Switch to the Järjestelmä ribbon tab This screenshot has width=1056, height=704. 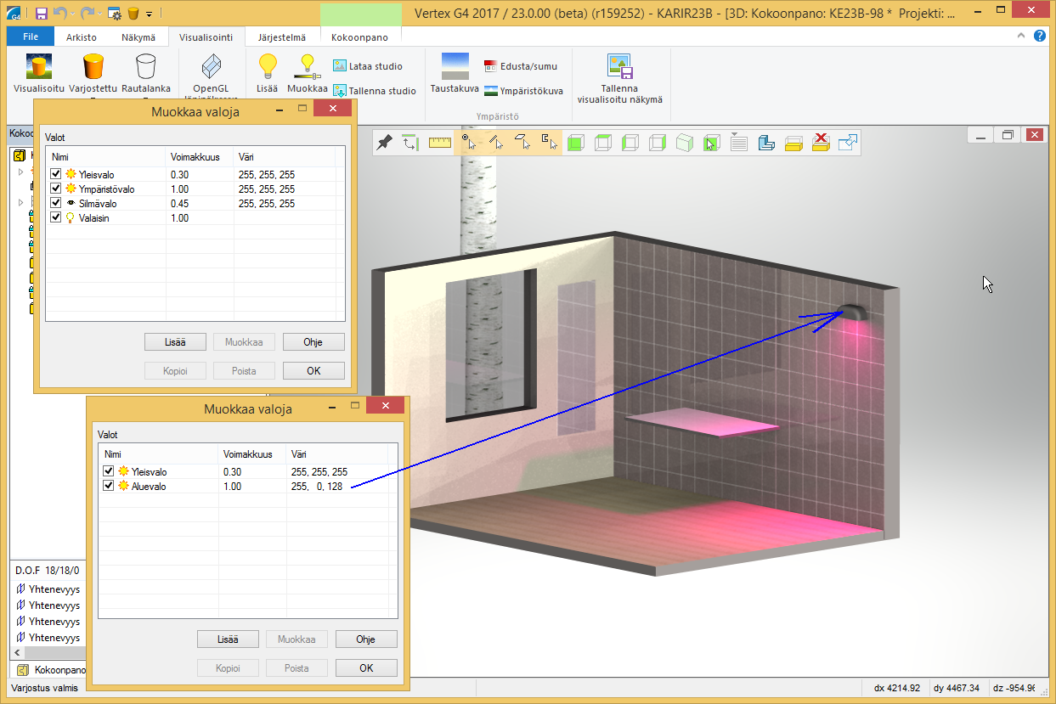coord(282,37)
